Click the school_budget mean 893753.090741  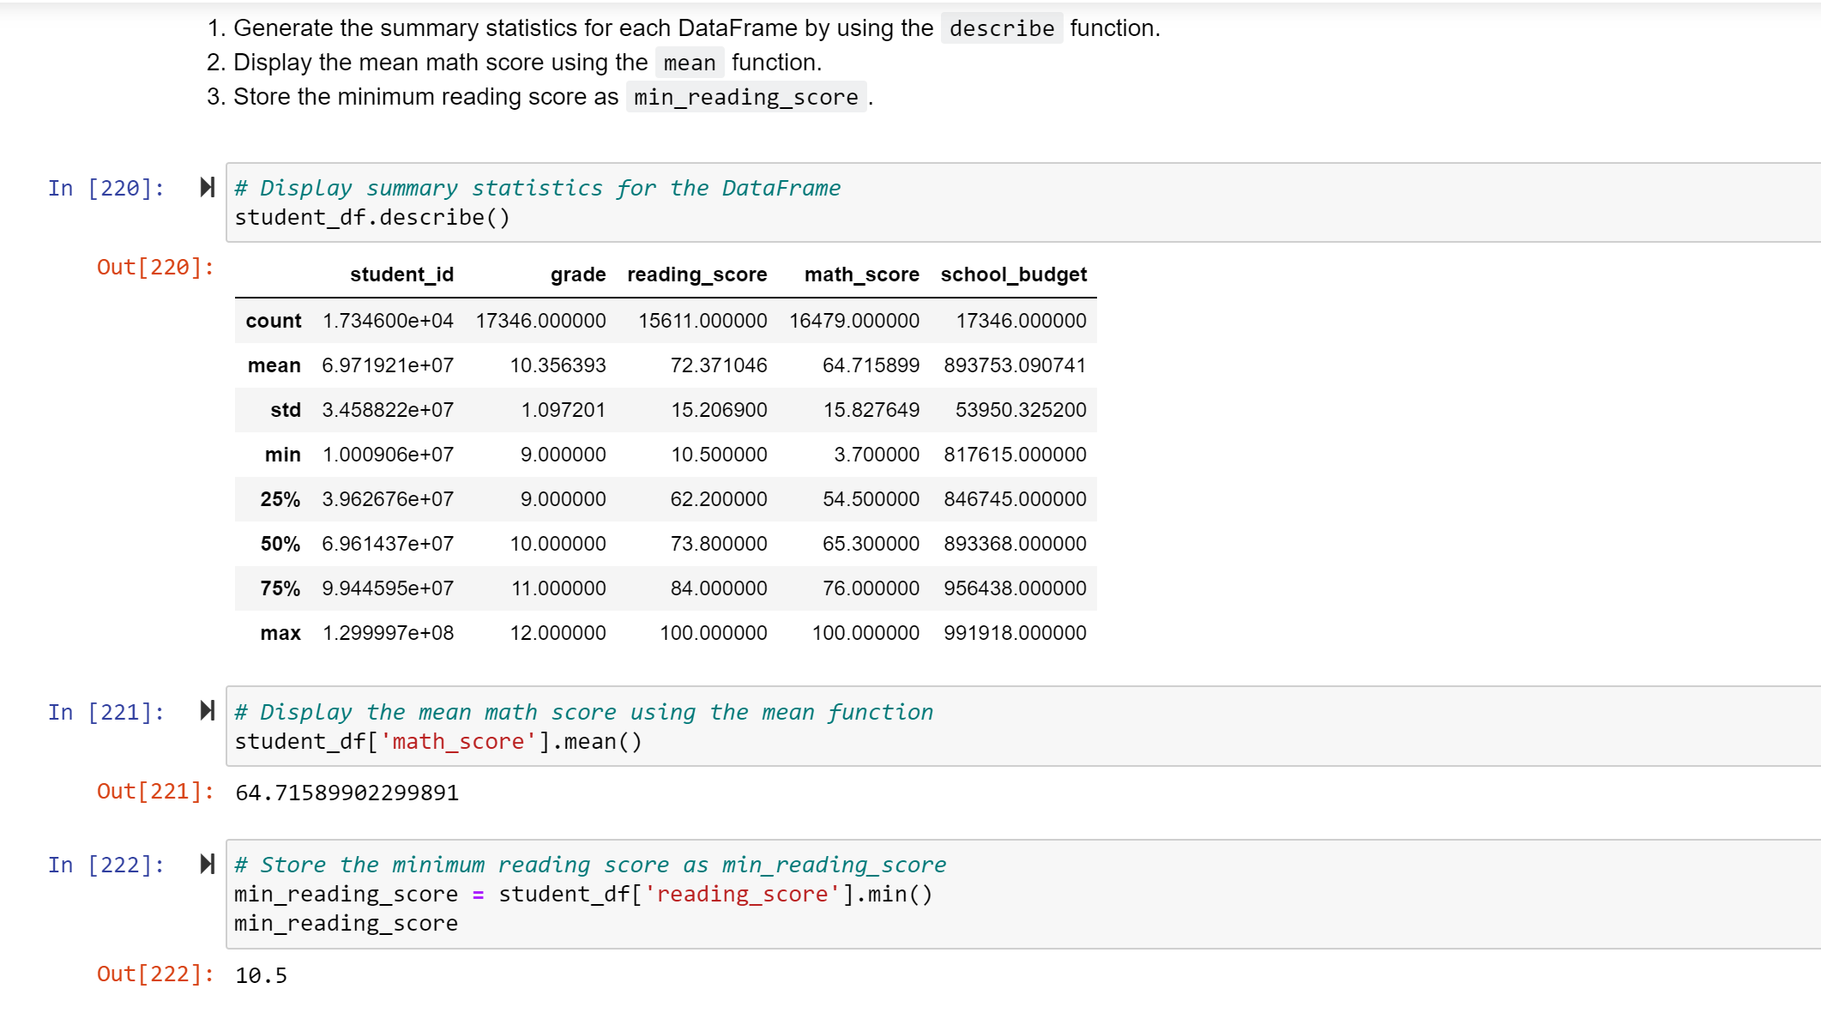pos(1015,365)
